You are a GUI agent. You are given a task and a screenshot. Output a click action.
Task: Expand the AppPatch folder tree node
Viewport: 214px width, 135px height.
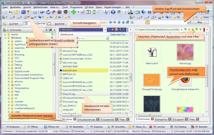[x=9, y=45]
